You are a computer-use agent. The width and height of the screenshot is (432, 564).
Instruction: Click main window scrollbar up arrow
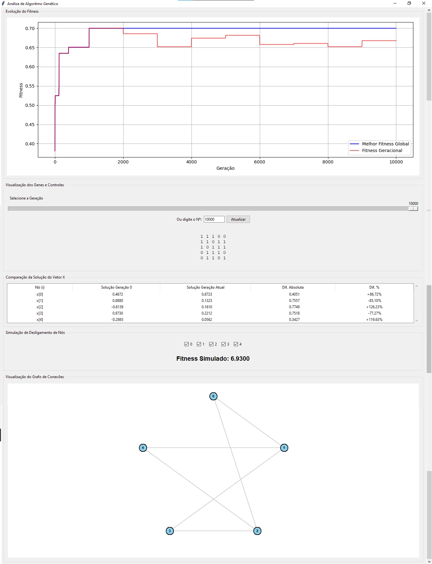[x=429, y=10]
